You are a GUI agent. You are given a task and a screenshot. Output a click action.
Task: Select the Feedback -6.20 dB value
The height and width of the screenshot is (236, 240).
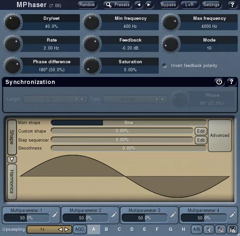130,48
